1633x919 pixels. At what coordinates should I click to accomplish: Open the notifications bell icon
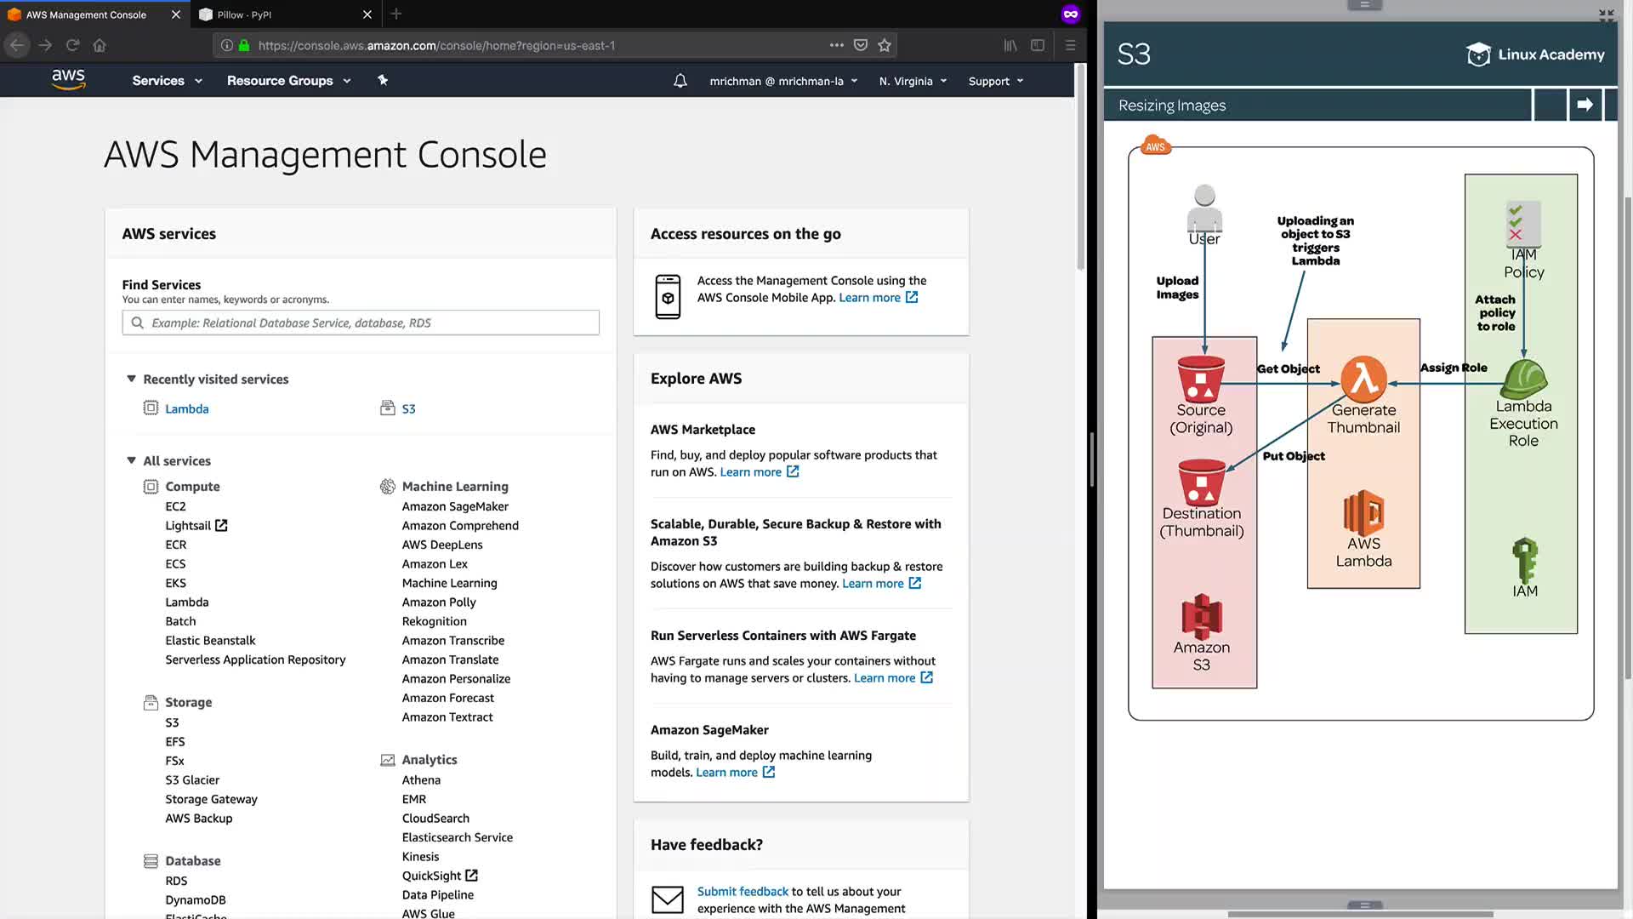click(x=680, y=81)
